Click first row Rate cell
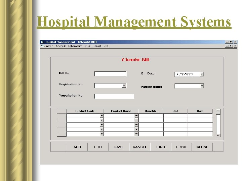The image size is (242, 181). pos(200,116)
